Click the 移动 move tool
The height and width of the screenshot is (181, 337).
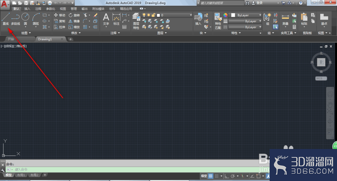click(60, 15)
